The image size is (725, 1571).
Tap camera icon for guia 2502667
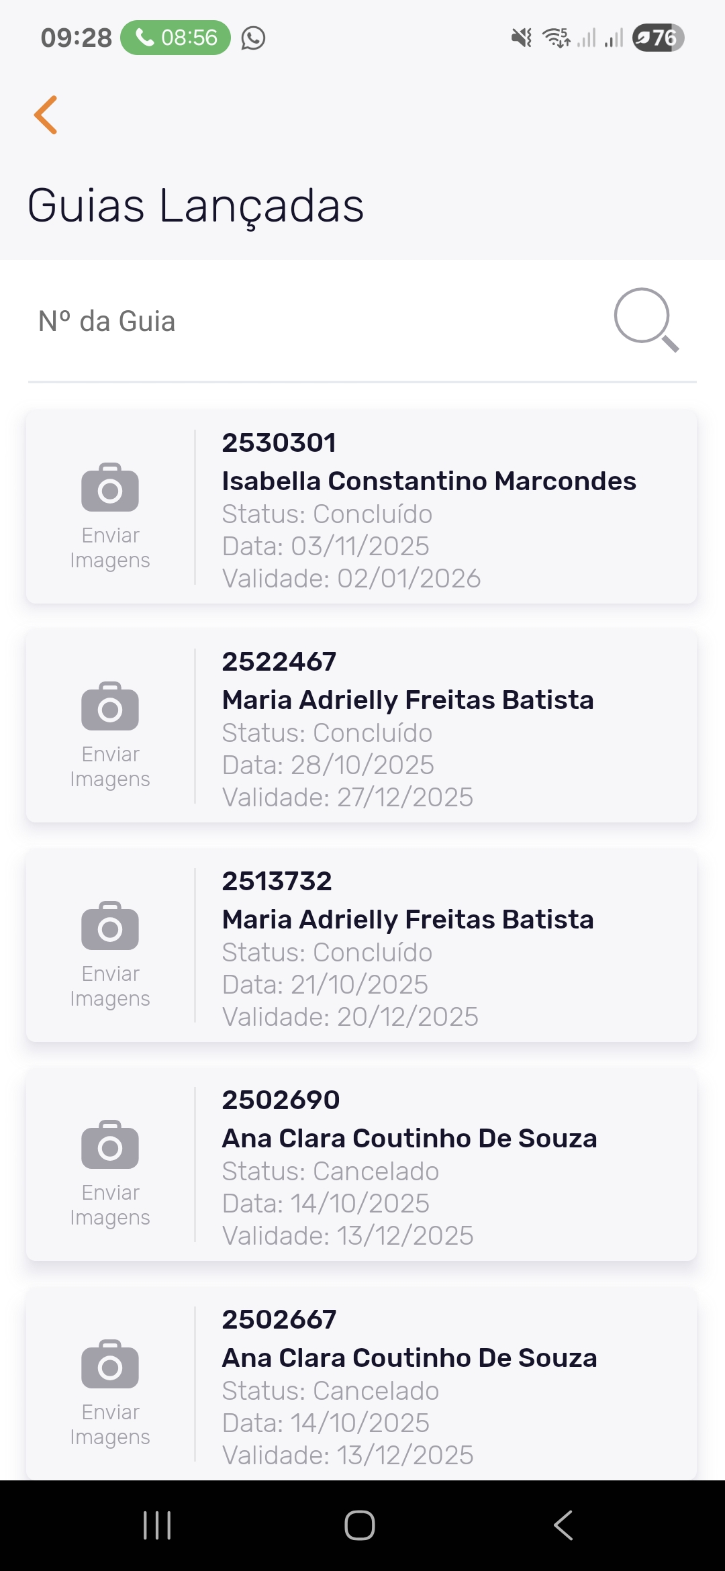[110, 1364]
